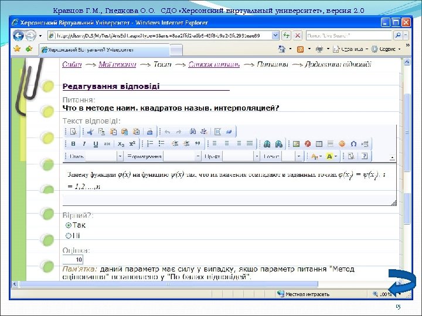Viewport: 422px width, 316px height.
Task: Justify the text alignment
Action: [250, 144]
